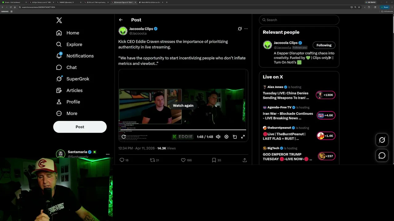This screenshot has width=394, height=221.
Task: Mute the video with speaker icon
Action: click(218, 137)
